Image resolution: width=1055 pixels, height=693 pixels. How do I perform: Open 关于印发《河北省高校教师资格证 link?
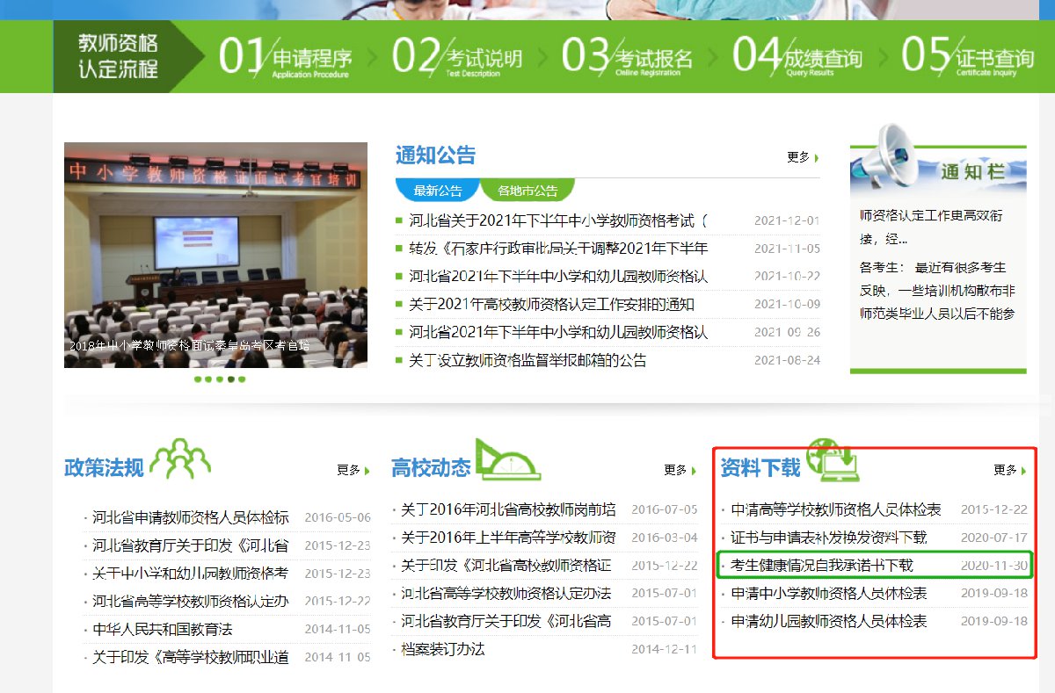coord(506,565)
